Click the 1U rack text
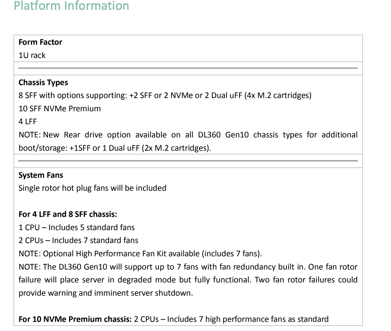Viewport: 391px width, 331px height. click(32, 55)
